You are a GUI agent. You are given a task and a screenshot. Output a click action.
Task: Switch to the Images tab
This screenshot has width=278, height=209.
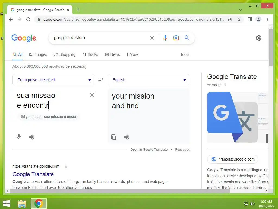[x=38, y=54]
